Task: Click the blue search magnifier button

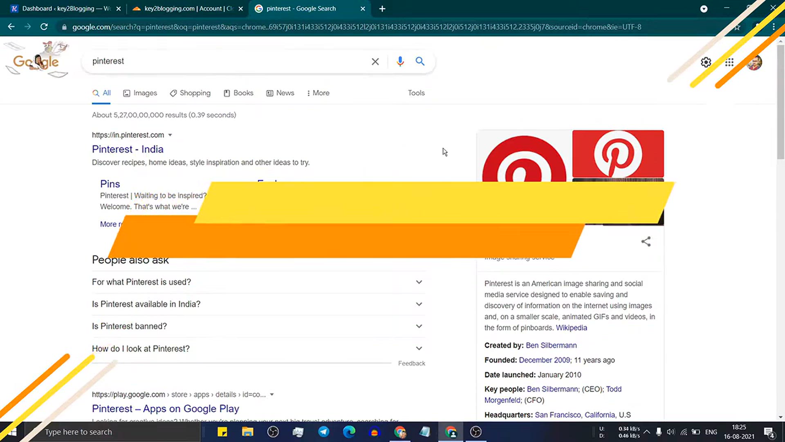Action: [420, 61]
